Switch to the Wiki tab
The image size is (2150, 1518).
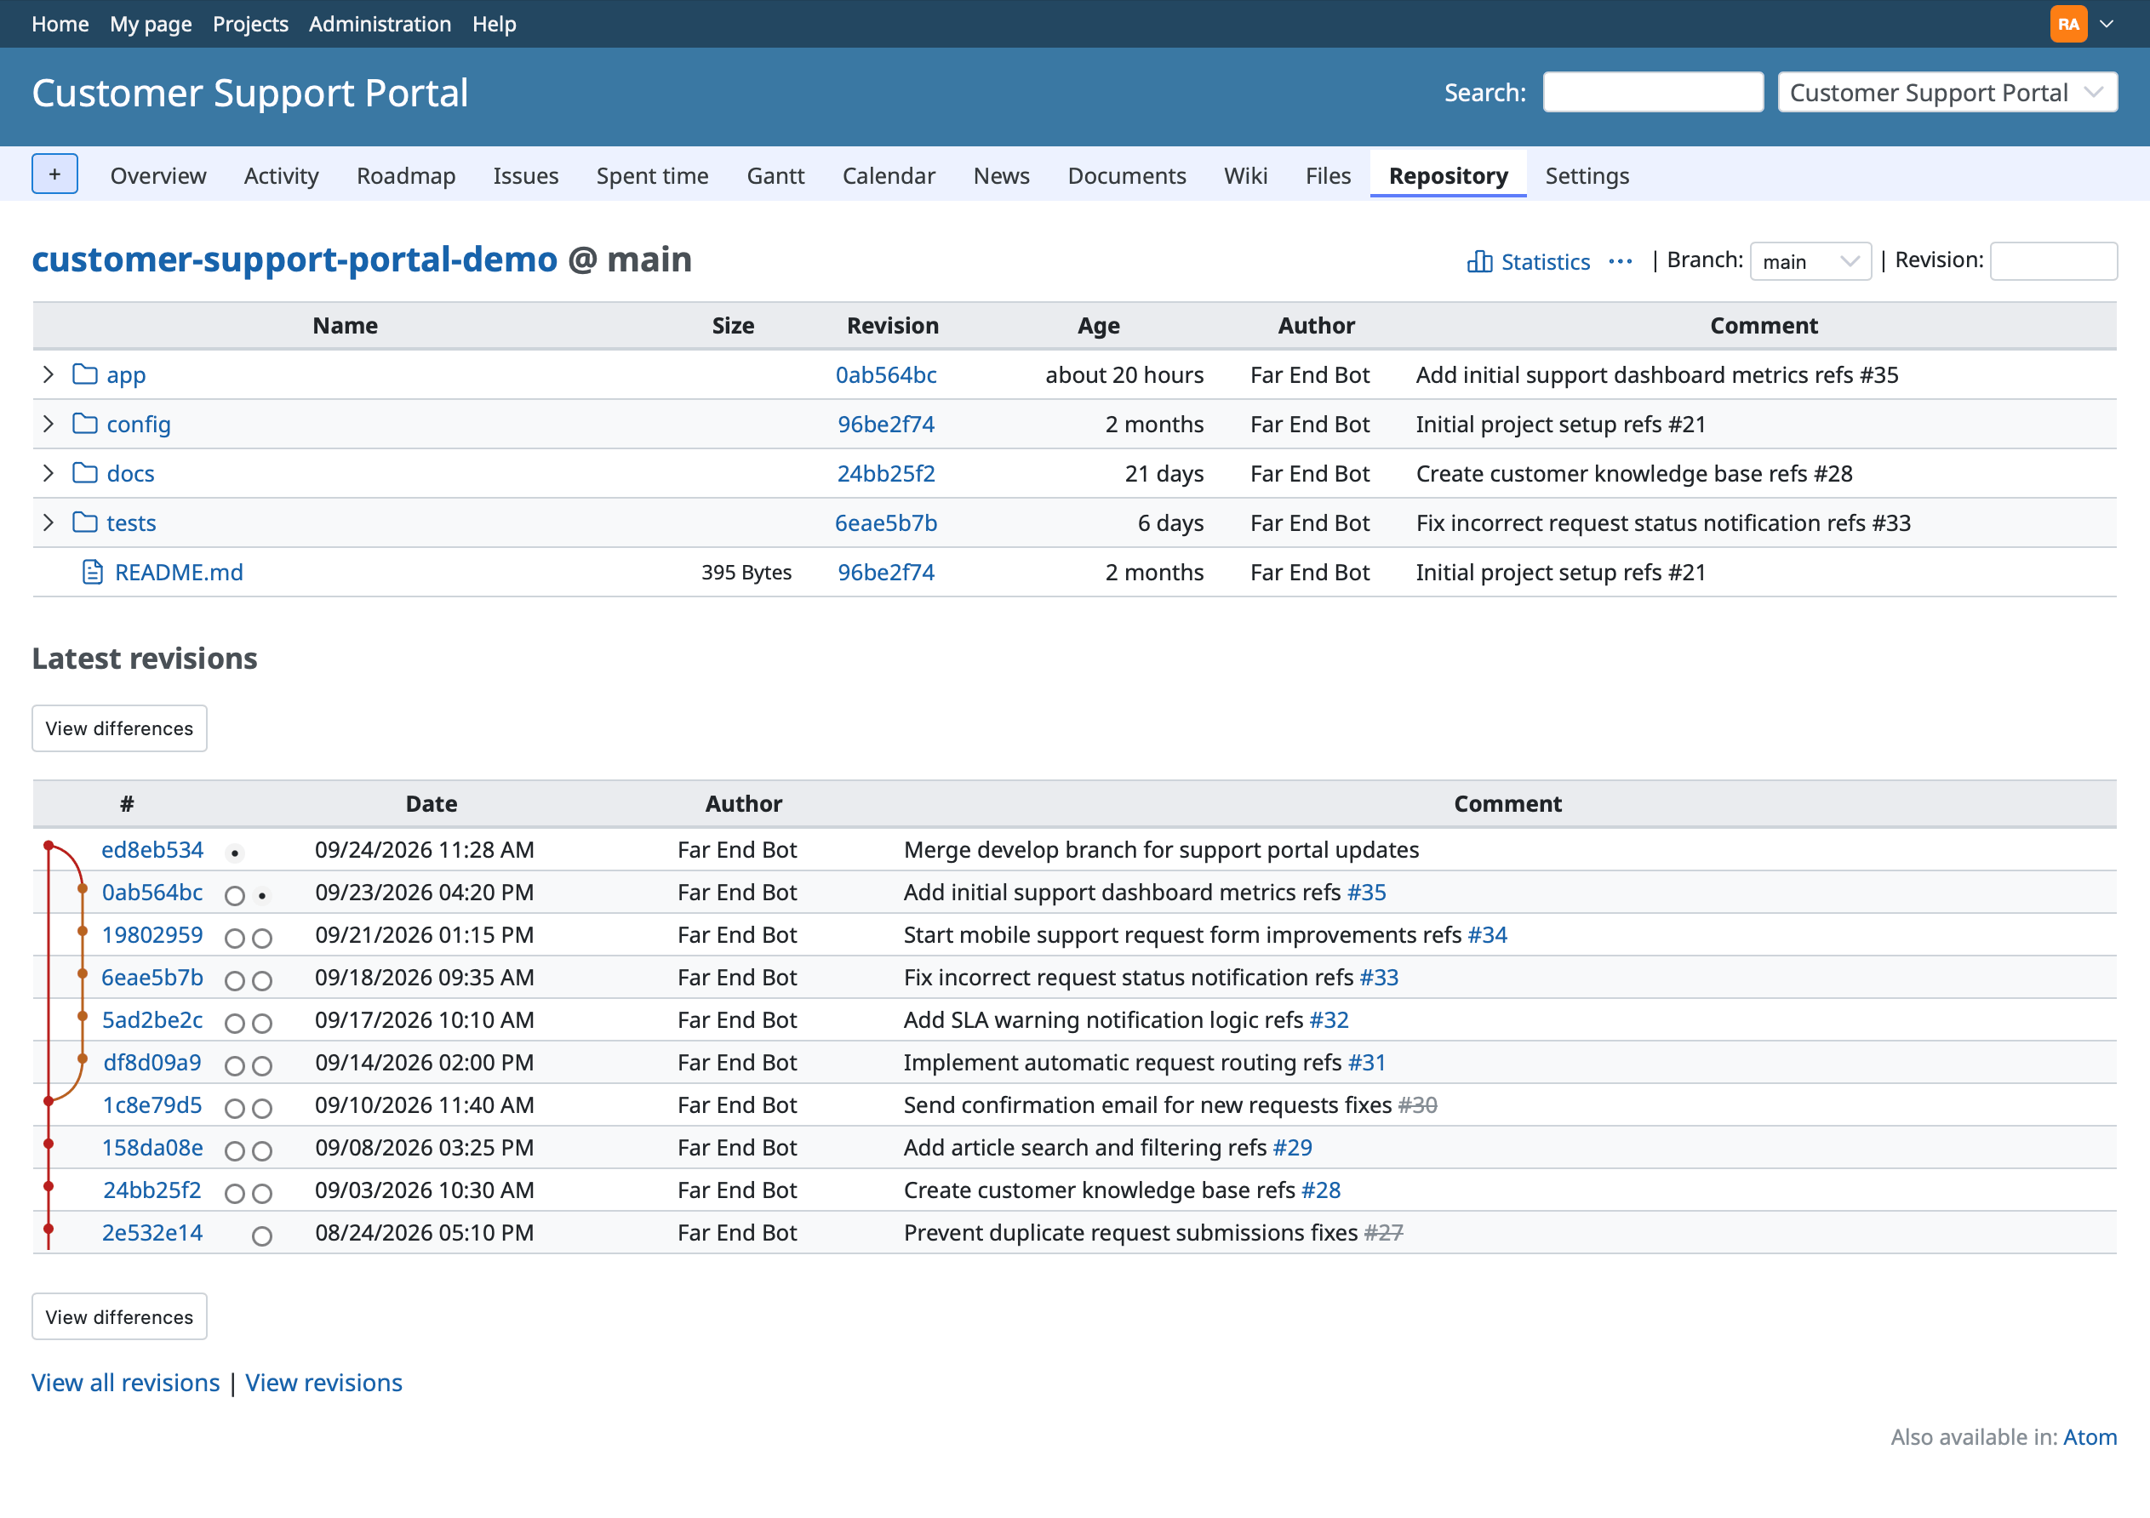click(1244, 175)
